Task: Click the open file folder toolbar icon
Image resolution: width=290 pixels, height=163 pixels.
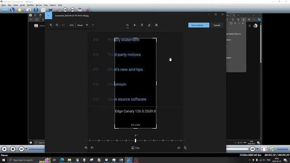Action: tap(5, 10)
